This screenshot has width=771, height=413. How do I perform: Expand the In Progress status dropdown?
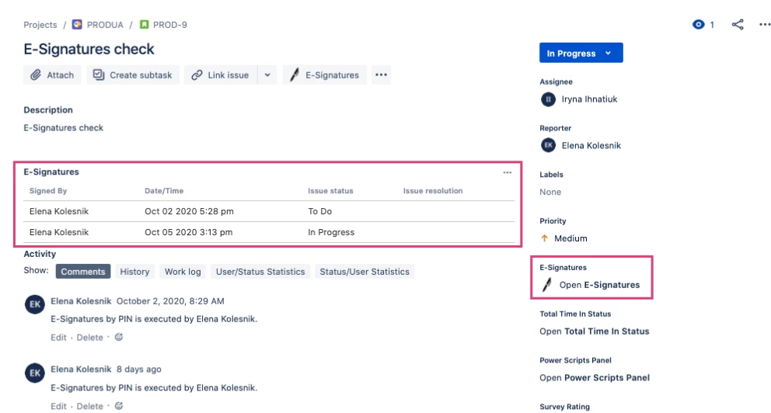(581, 53)
